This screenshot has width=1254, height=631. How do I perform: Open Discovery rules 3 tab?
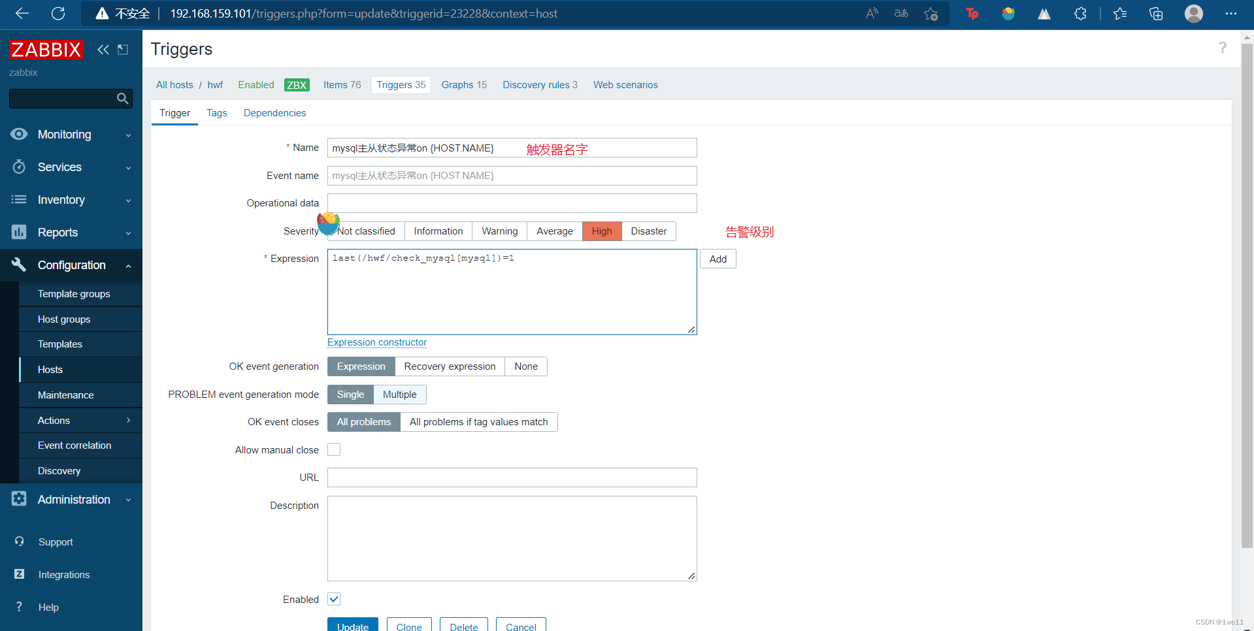point(540,85)
